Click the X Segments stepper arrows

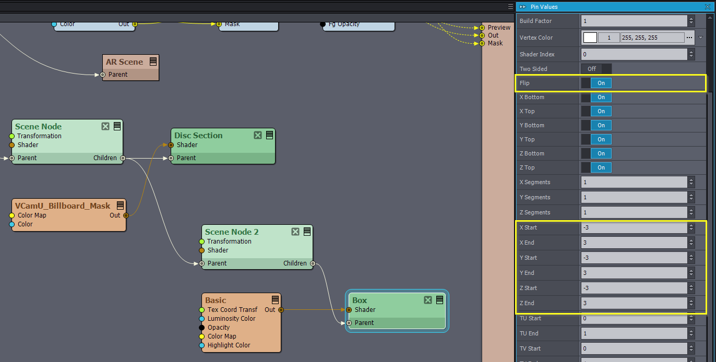(691, 182)
